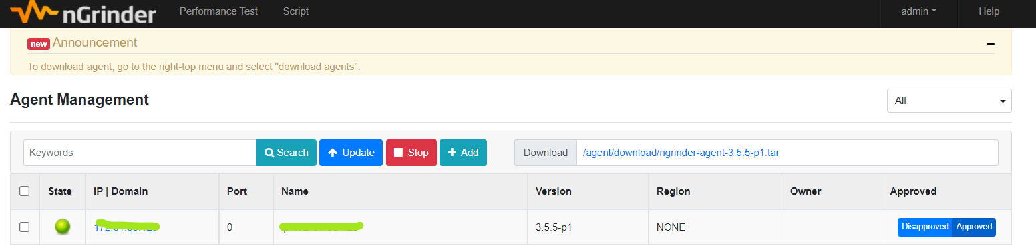Collapse the Announcement panel with the minus icon
This screenshot has height=250, width=1036.
pos(990,44)
